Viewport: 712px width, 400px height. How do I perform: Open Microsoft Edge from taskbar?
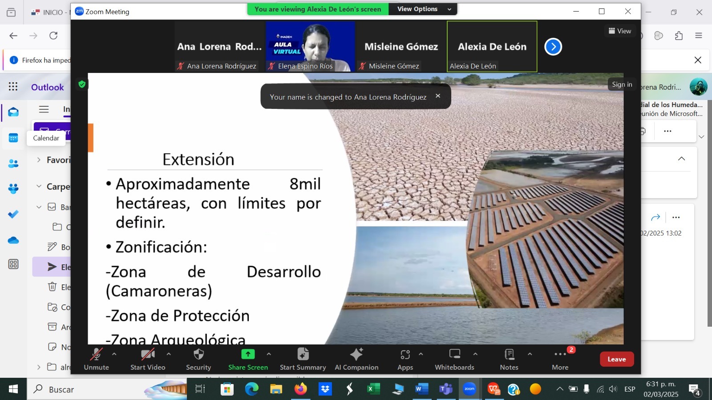coord(251,389)
